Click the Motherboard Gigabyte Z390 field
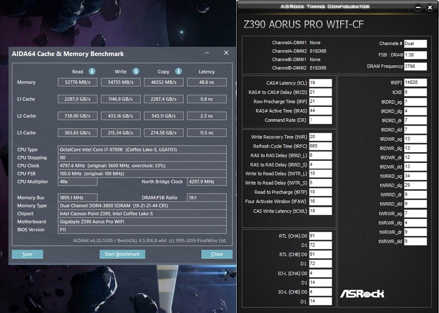439x313 pixels. pyautogui.click(x=142, y=222)
